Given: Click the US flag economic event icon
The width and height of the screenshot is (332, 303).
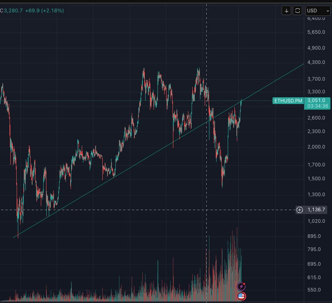Looking at the screenshot, I should coord(241,296).
